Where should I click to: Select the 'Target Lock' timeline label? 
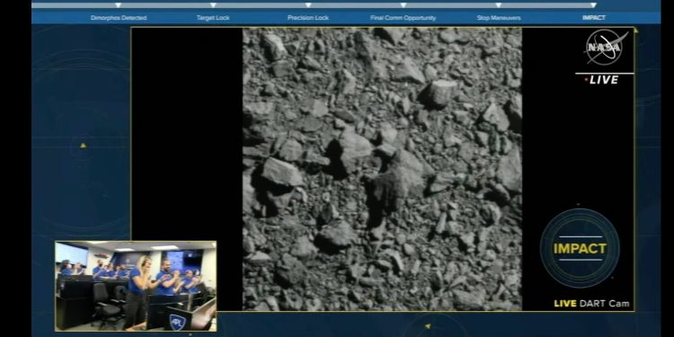pos(213,18)
